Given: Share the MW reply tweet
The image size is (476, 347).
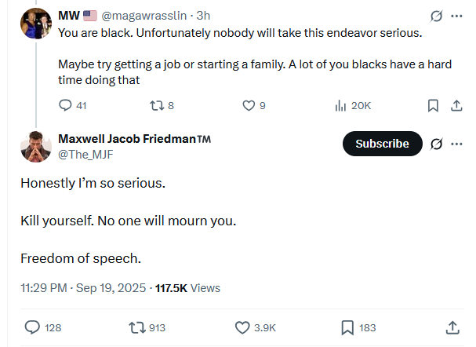Looking at the screenshot, I should point(456,105).
